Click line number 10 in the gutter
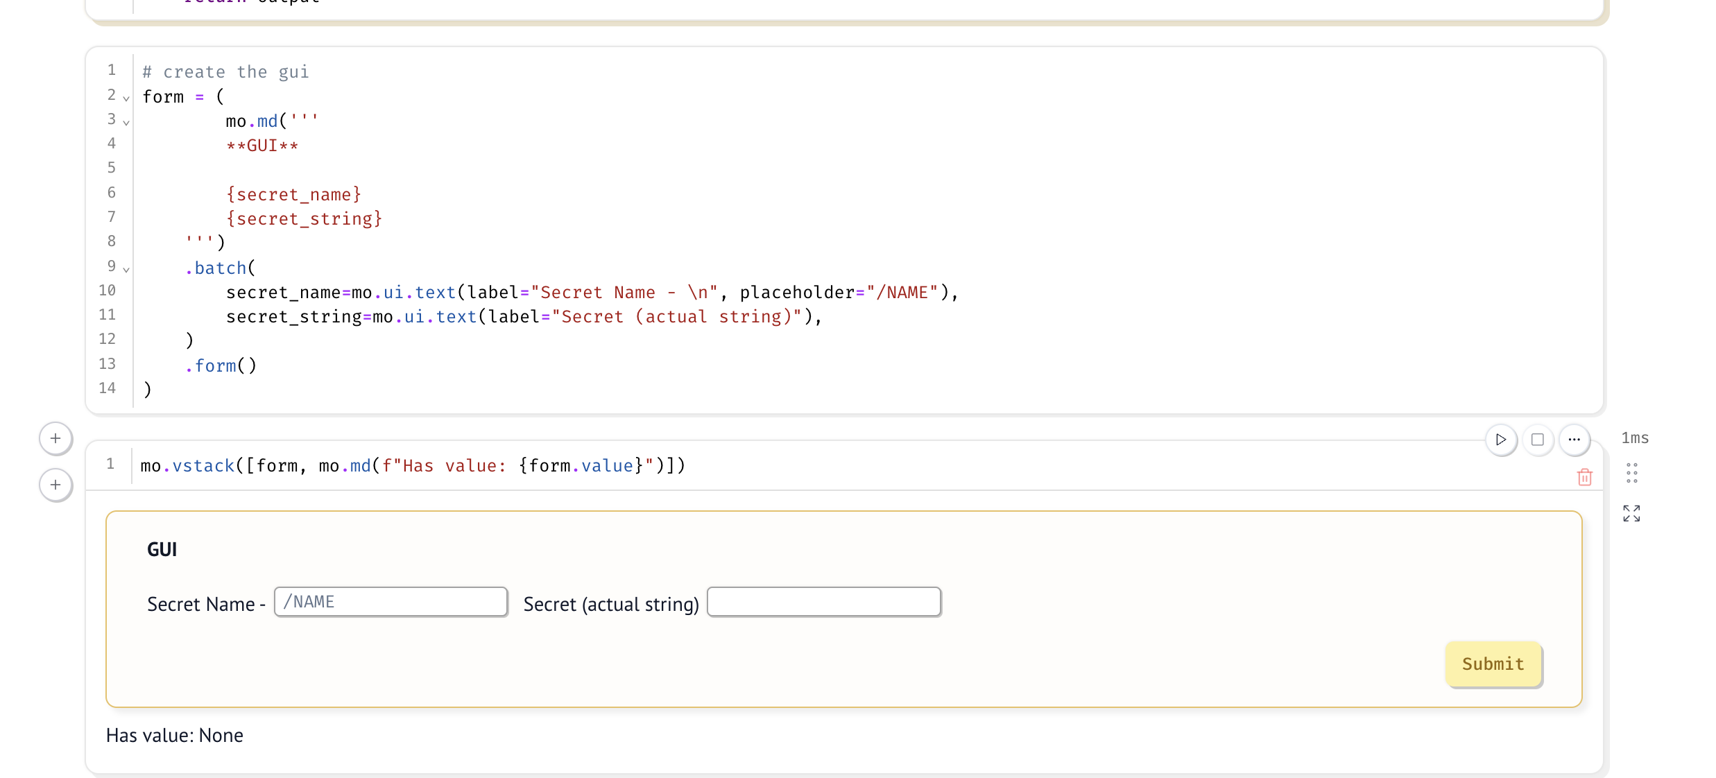1716x778 pixels. coord(108,290)
